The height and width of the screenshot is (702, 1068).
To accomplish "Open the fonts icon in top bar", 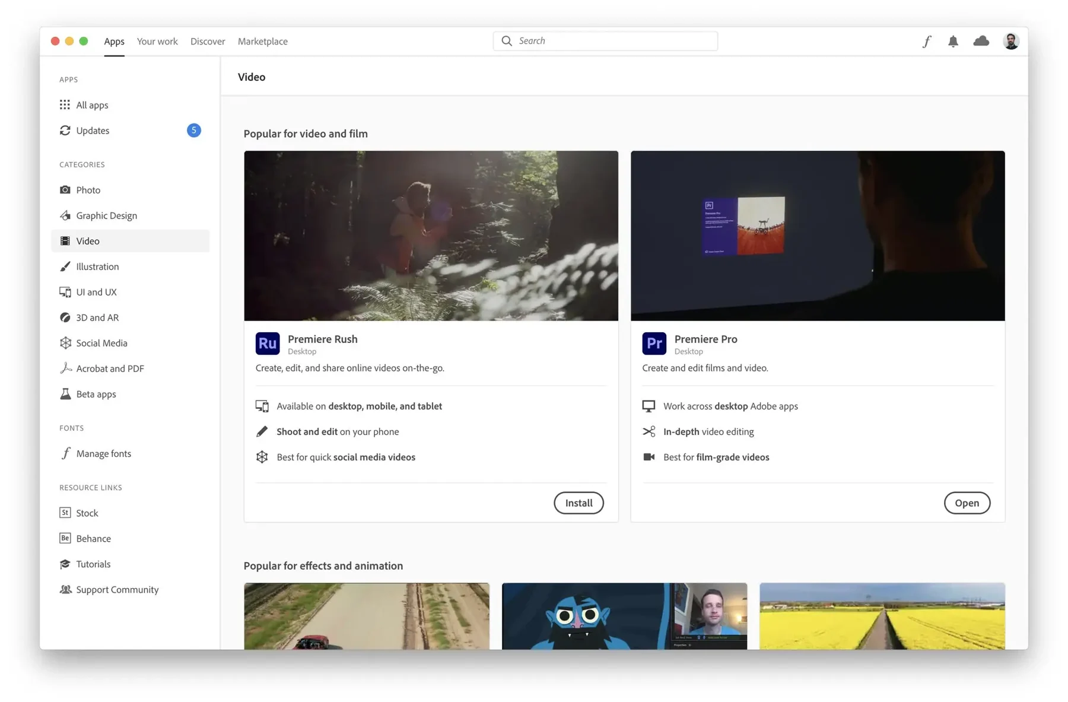I will click(926, 41).
